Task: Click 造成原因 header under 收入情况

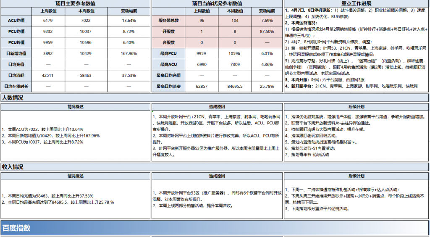Action: click(x=217, y=176)
